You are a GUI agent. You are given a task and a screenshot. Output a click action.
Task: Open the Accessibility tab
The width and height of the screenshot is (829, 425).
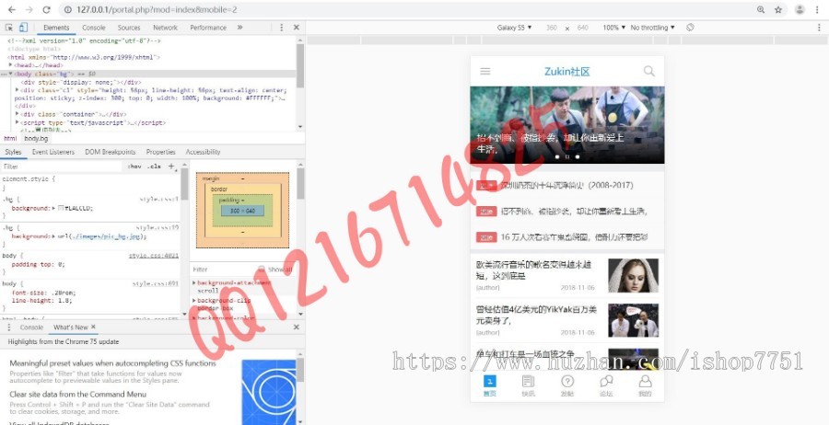click(203, 152)
